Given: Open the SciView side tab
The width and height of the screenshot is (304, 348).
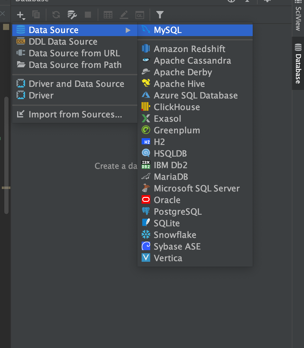Looking at the screenshot, I should [298, 18].
